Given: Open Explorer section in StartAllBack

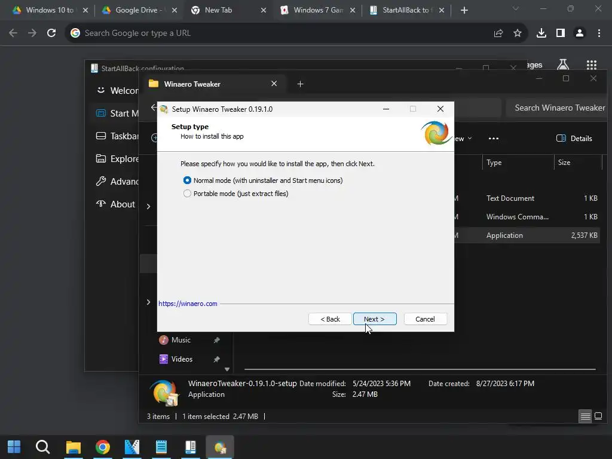Looking at the screenshot, I should [x=117, y=159].
